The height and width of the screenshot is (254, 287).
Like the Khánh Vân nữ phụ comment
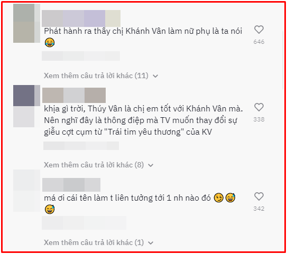[259, 30]
